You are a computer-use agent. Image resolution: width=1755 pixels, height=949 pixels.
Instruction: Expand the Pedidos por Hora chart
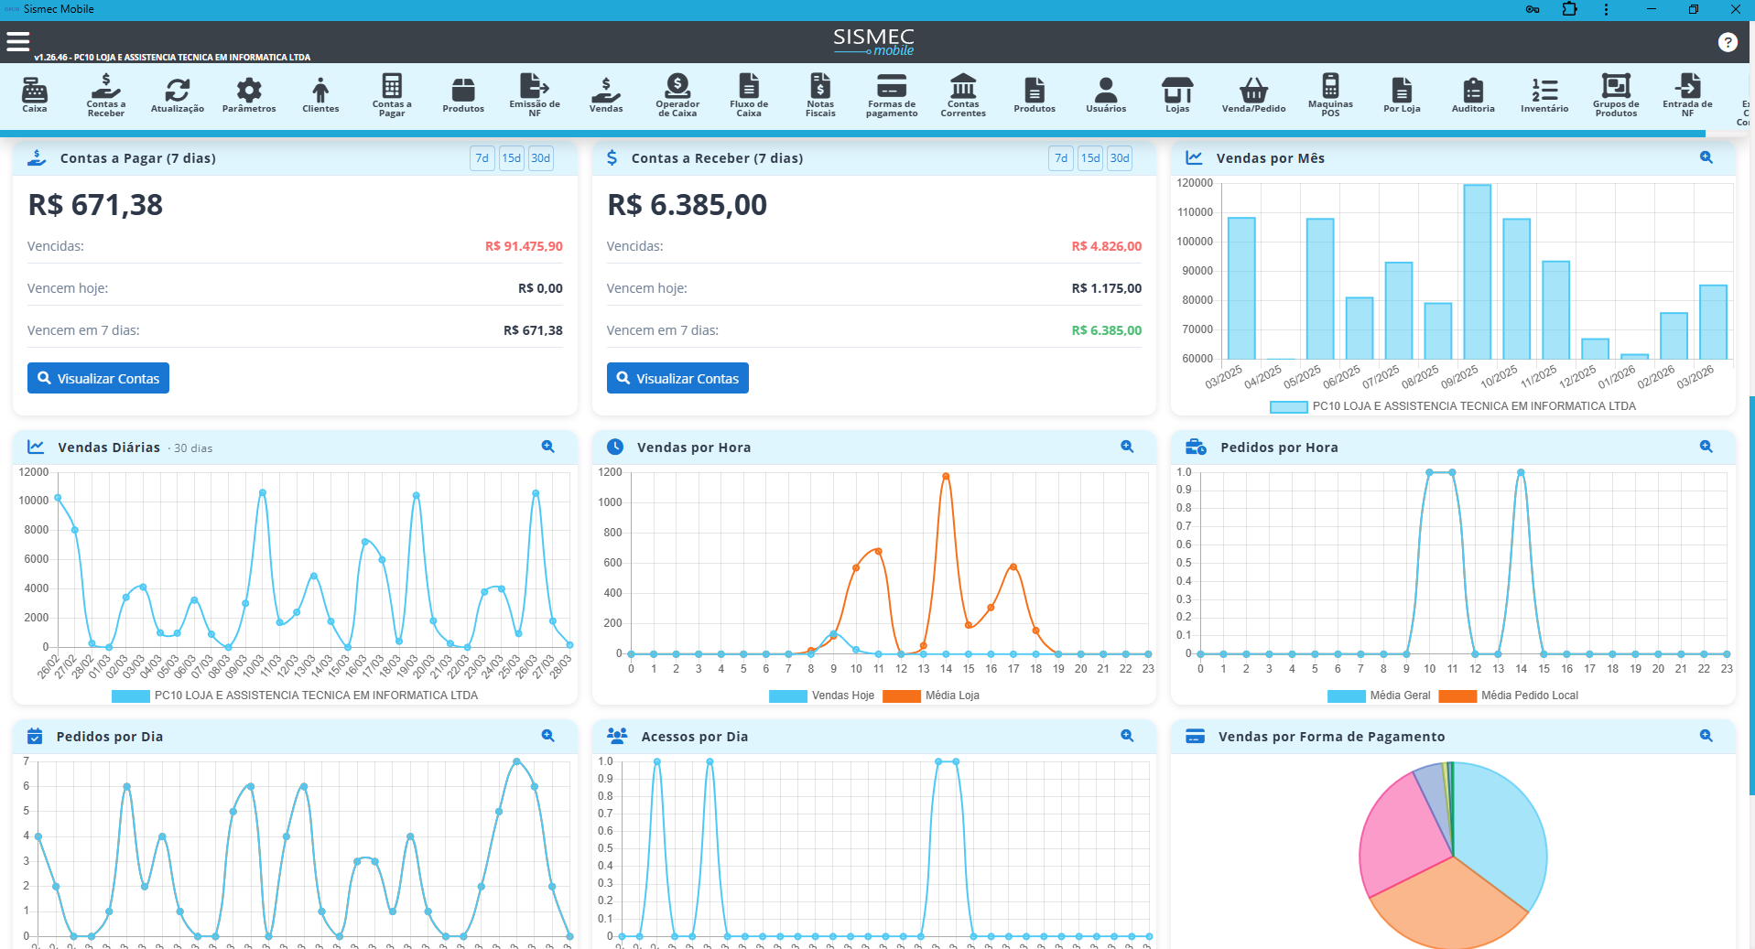point(1706,447)
